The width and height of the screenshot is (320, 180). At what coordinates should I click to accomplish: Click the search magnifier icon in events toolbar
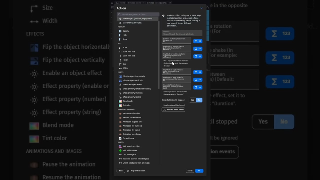point(208,7)
